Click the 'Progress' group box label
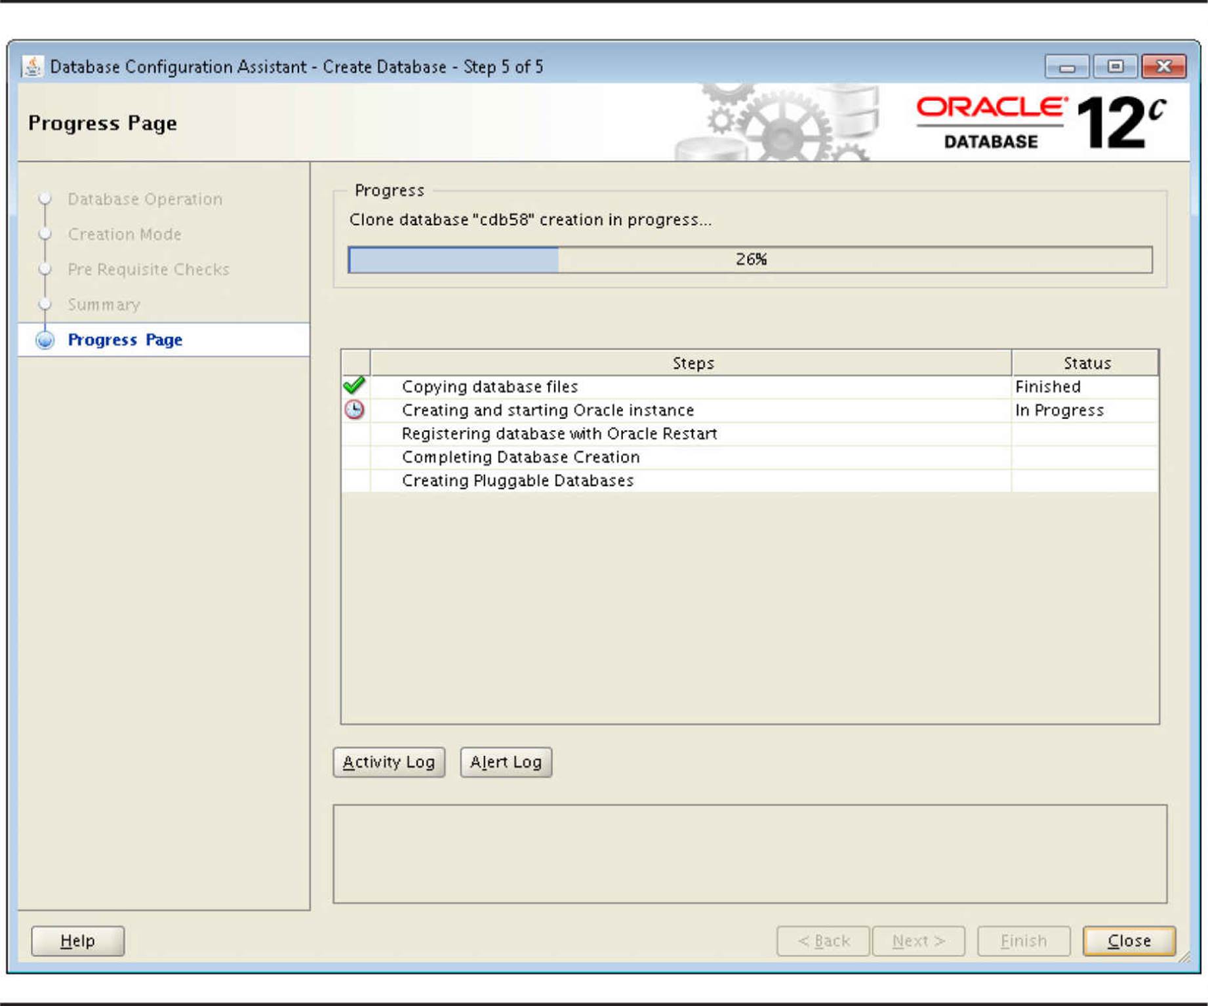This screenshot has width=1208, height=1006. point(390,191)
